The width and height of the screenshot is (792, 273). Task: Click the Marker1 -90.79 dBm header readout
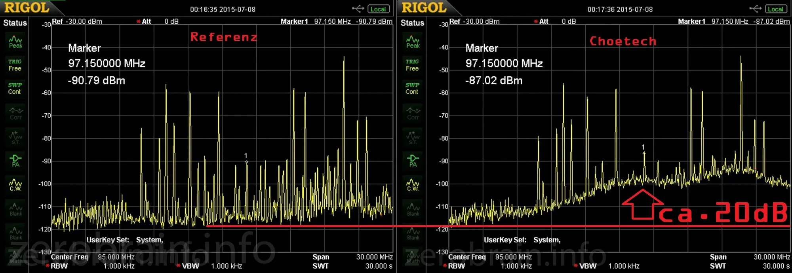click(337, 21)
